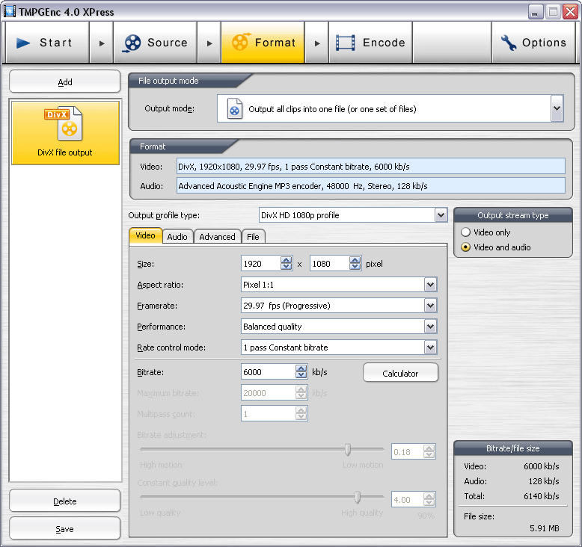Image resolution: width=582 pixels, height=547 pixels.
Task: Open Options with the wrench icon
Action: coord(509,43)
